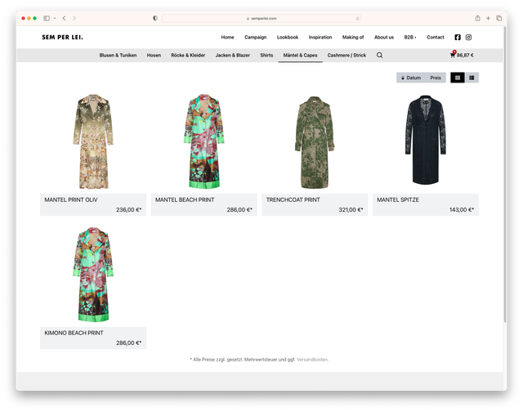Open the Instagram profile icon
Viewport: 523px width, 412px height.
468,37
